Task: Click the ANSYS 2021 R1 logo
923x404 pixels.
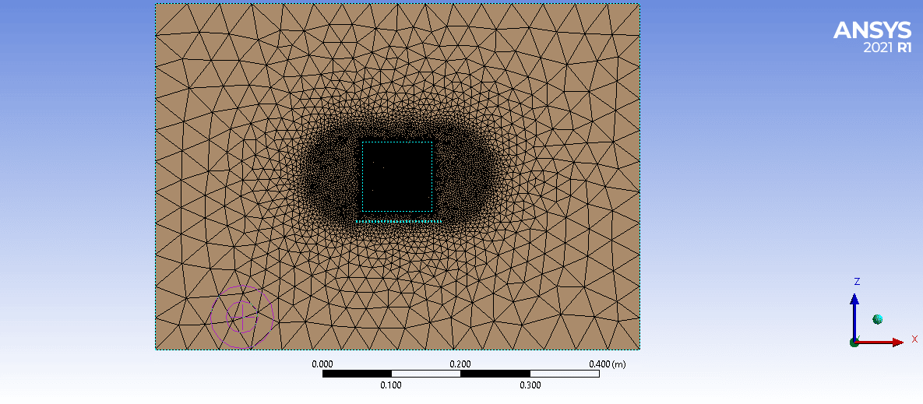Action: 872,37
